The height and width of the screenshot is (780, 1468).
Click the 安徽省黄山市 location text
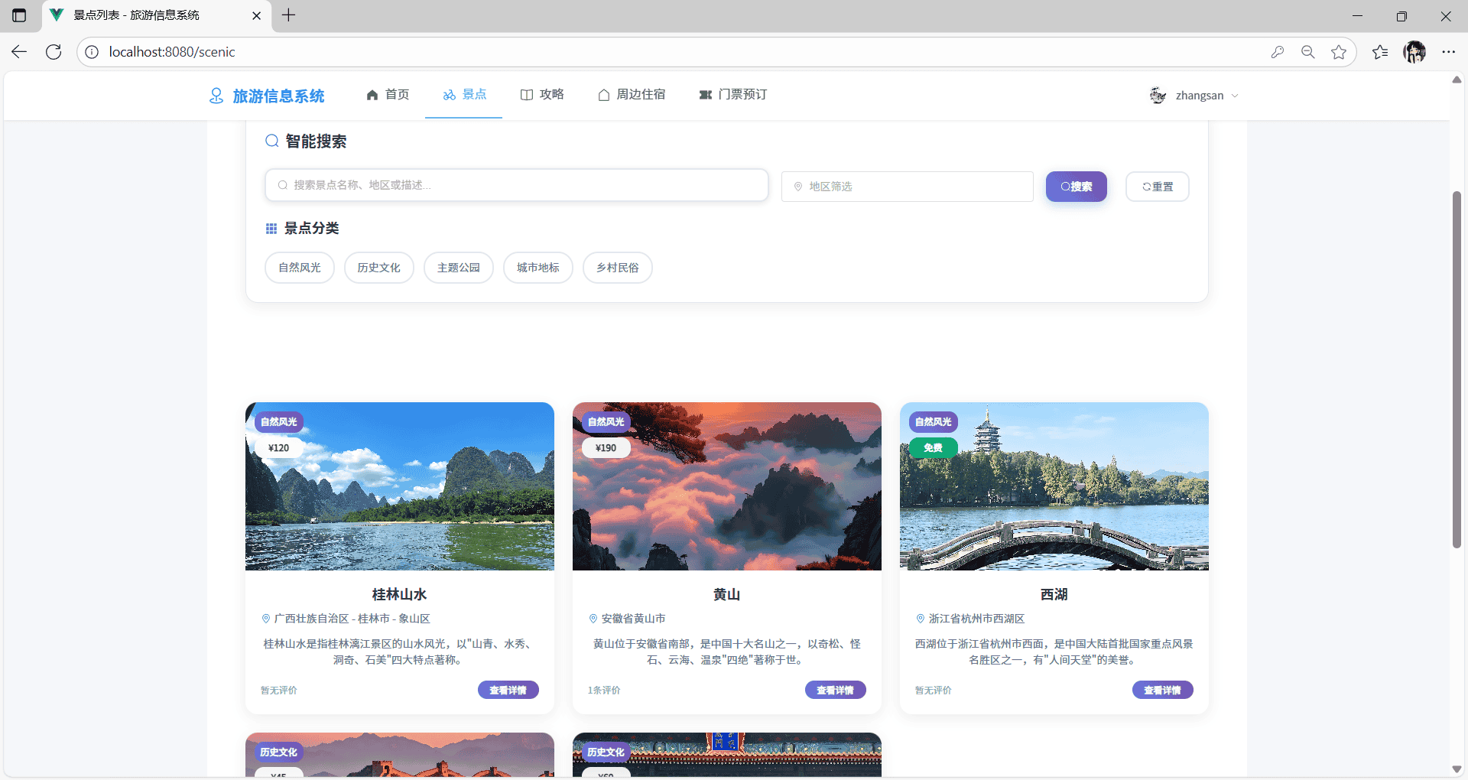634,619
